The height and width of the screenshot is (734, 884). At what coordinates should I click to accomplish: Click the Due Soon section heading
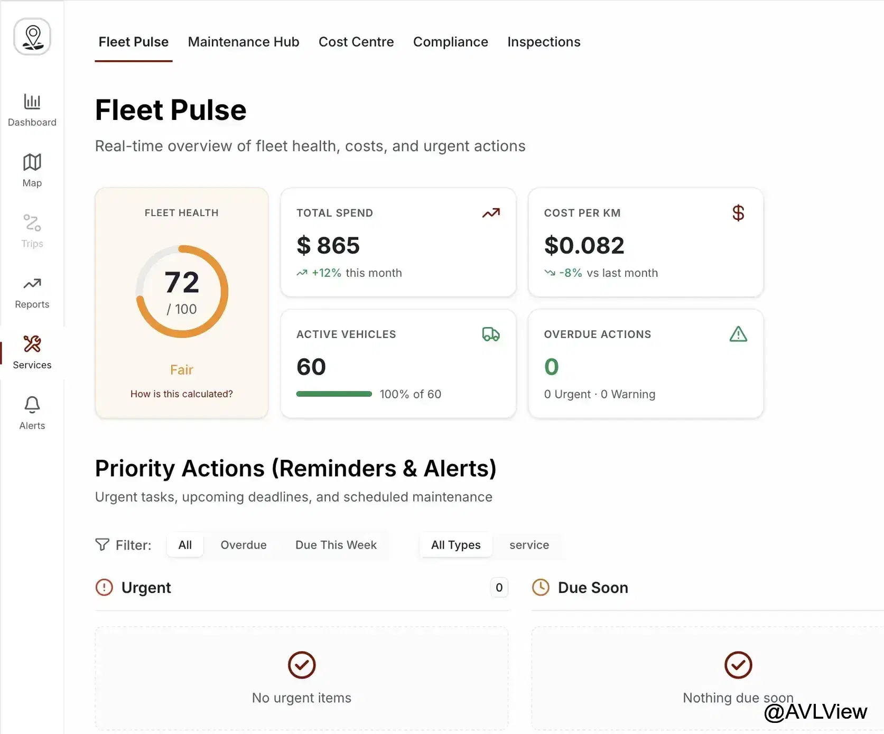point(593,588)
